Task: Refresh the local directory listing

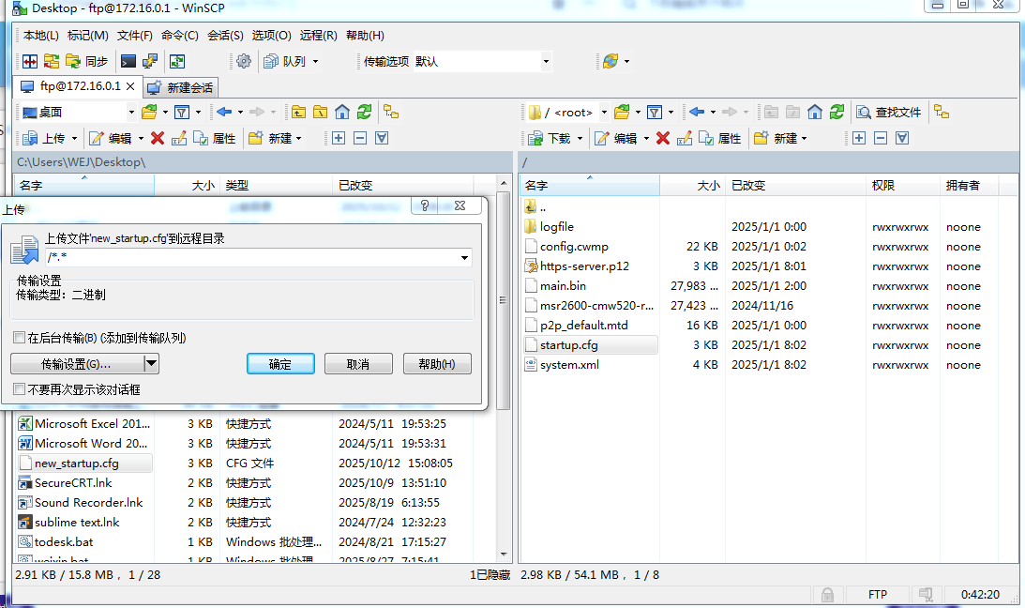Action: (364, 112)
